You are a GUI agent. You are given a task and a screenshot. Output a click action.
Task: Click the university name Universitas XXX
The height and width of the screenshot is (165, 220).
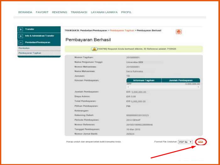click(135, 62)
